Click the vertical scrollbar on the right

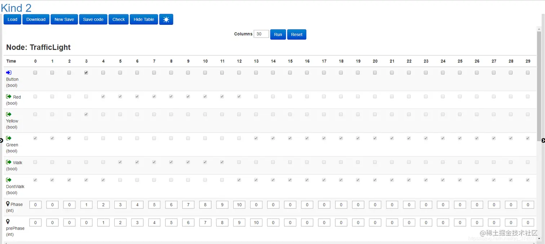coord(539,86)
